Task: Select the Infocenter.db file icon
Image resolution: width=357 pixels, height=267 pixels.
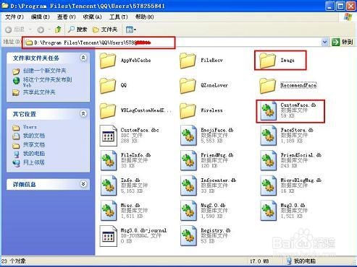Action: pos(188,185)
